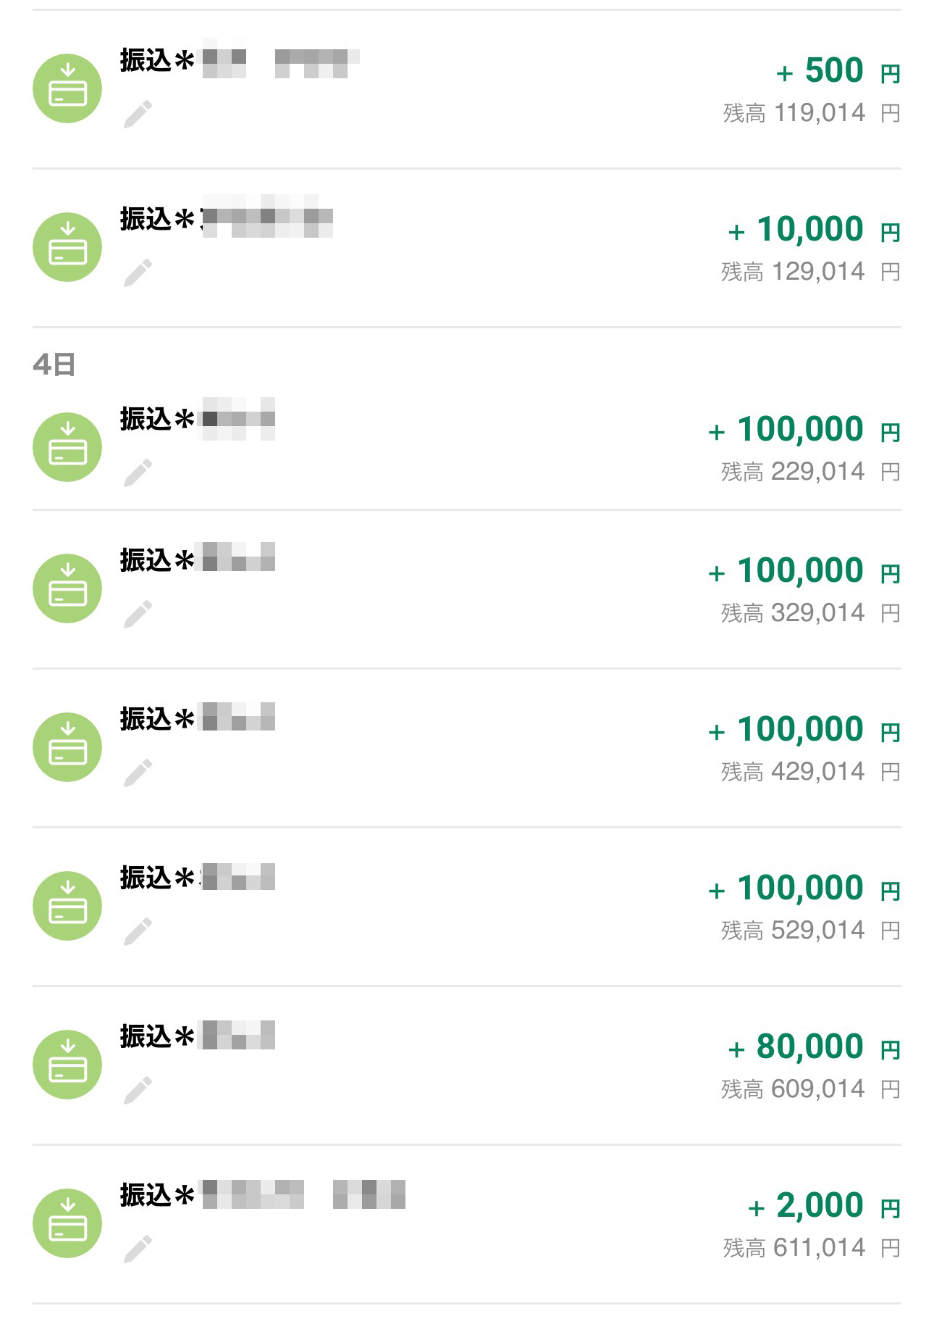Edit memo pencil for balance 329,014 entry
This screenshot has height=1319, width=934.
(138, 614)
